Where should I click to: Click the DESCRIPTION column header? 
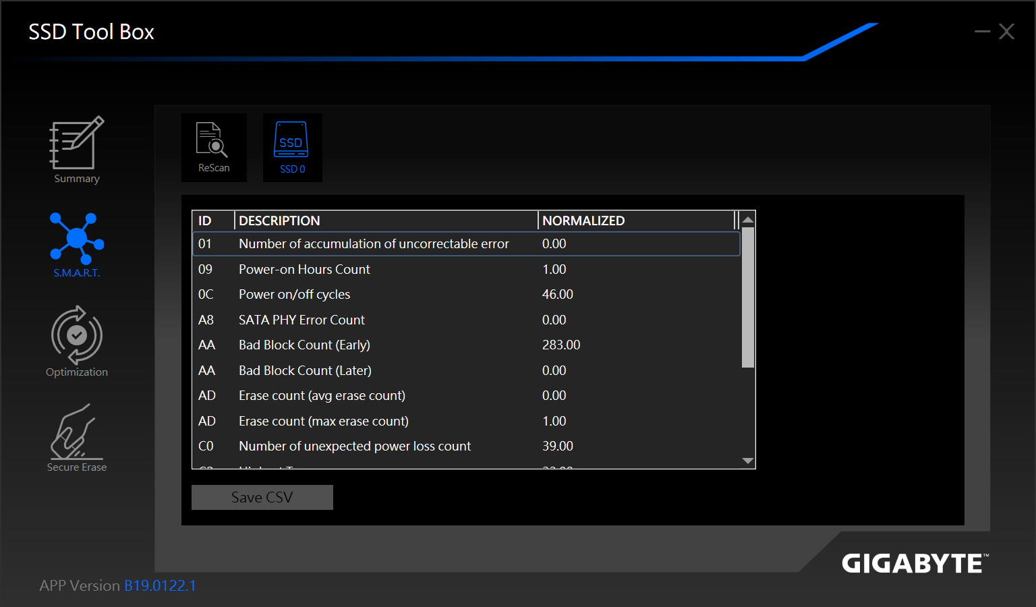point(386,221)
